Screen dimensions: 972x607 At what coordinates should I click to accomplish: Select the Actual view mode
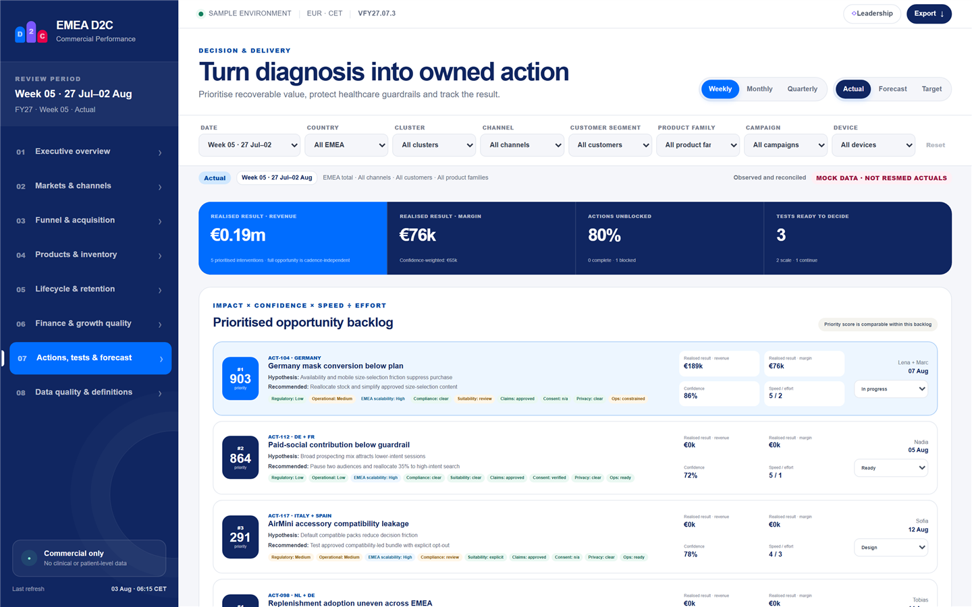[x=853, y=89]
